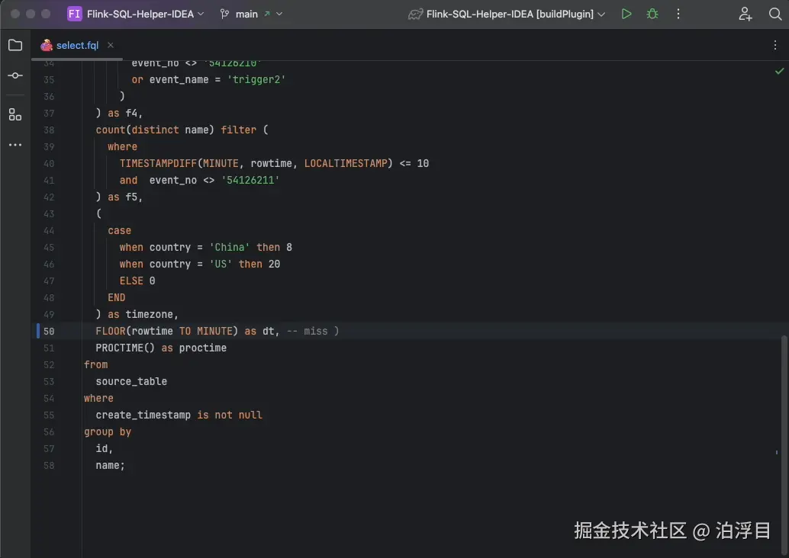This screenshot has width=789, height=558.
Task: Click the FI project icon
Action: click(x=75, y=14)
